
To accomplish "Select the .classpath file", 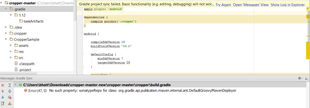I will 27,64.
